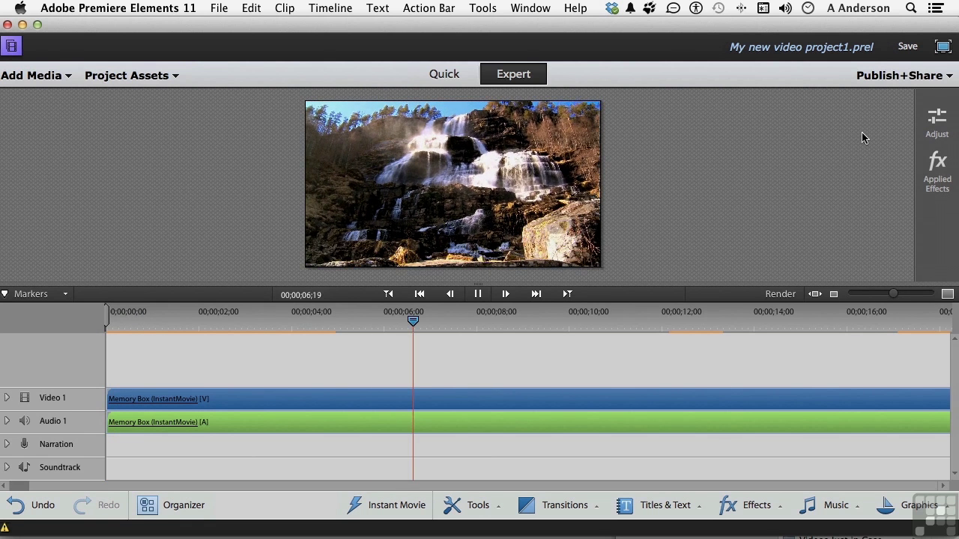Click the Soundtrack music speaker icon
This screenshot has height=539, width=959.
(25, 467)
